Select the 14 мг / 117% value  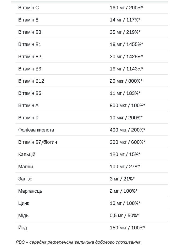(x=125, y=20)
